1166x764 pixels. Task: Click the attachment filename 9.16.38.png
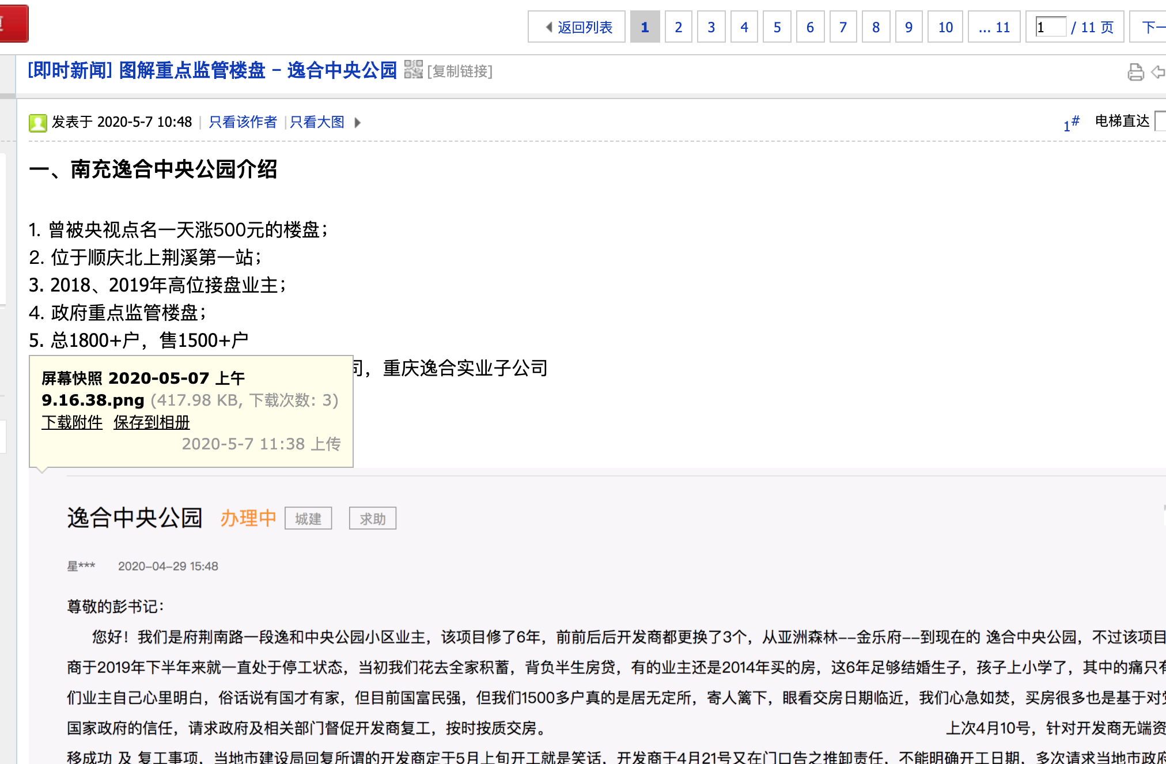pos(93,400)
